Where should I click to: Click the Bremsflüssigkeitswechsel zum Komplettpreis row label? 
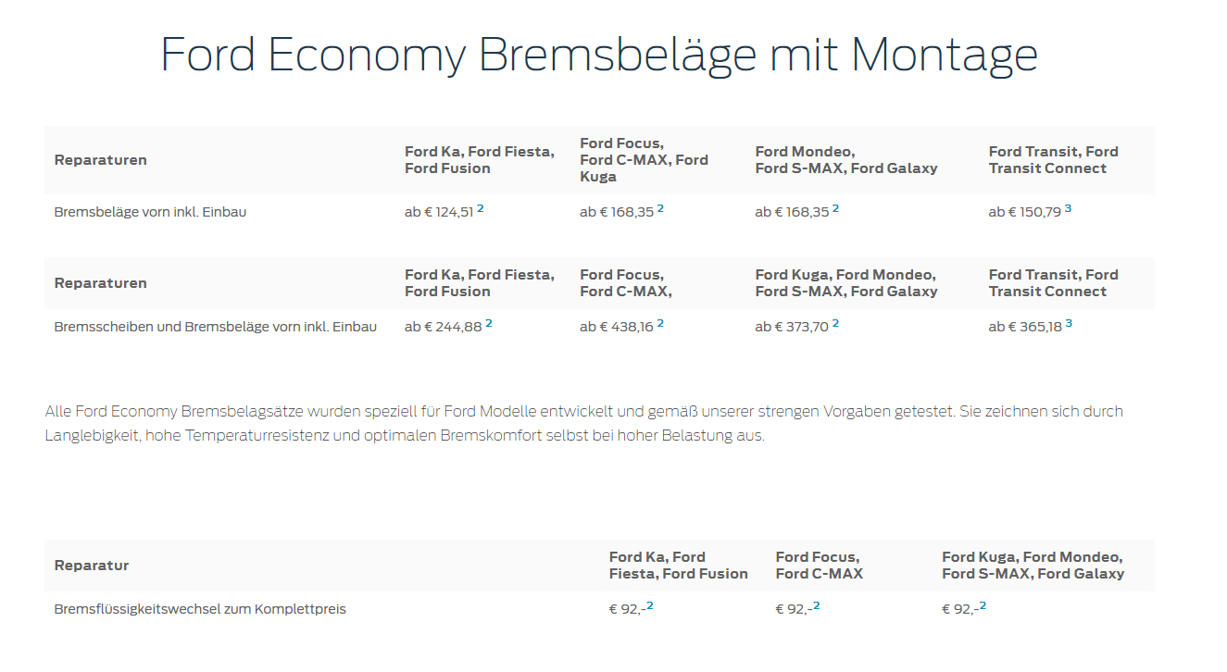point(200,609)
